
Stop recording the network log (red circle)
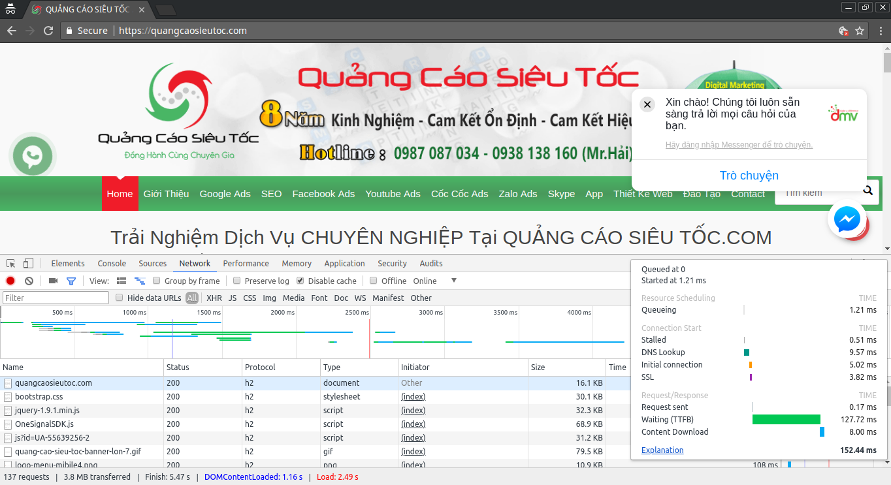(x=10, y=281)
